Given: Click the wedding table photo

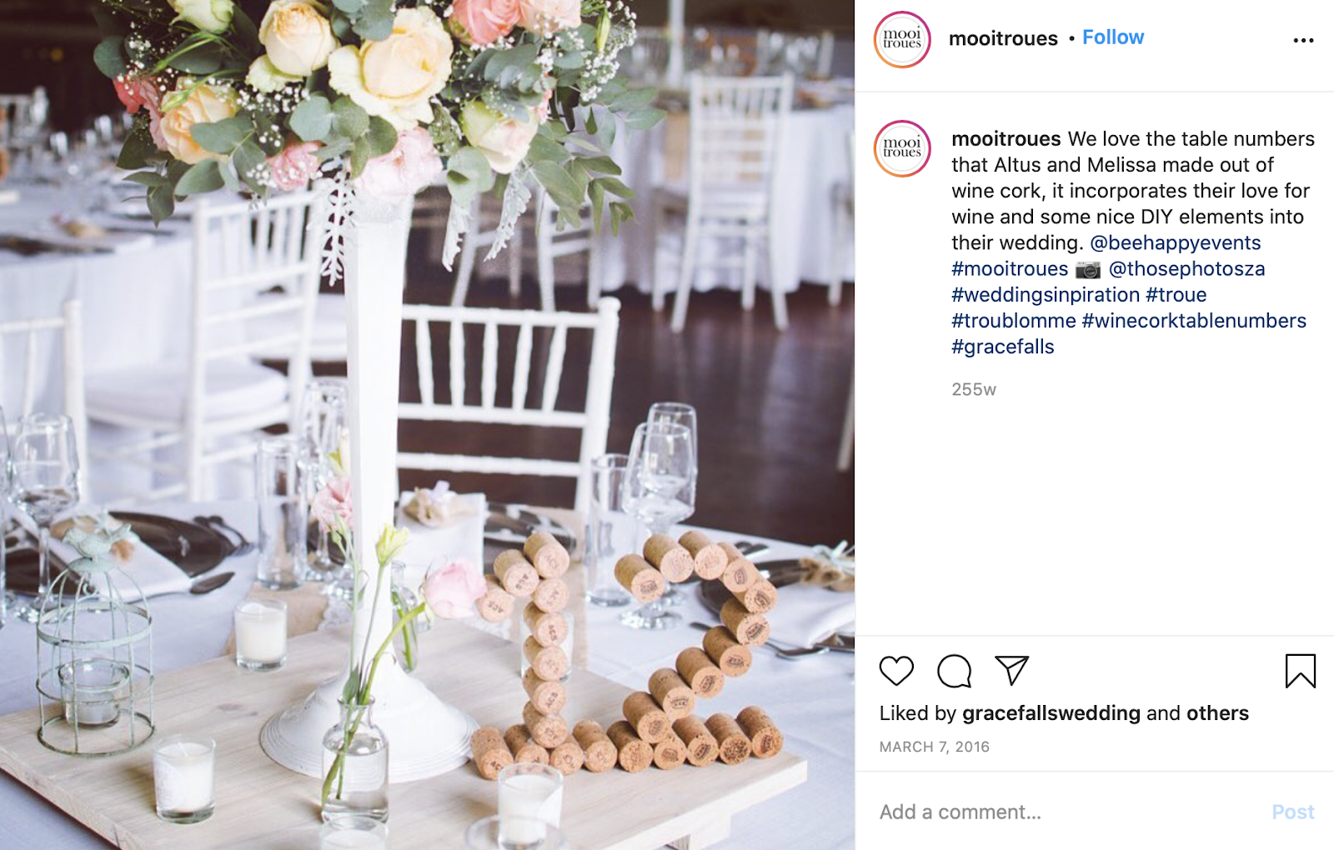Looking at the screenshot, I should (427, 425).
